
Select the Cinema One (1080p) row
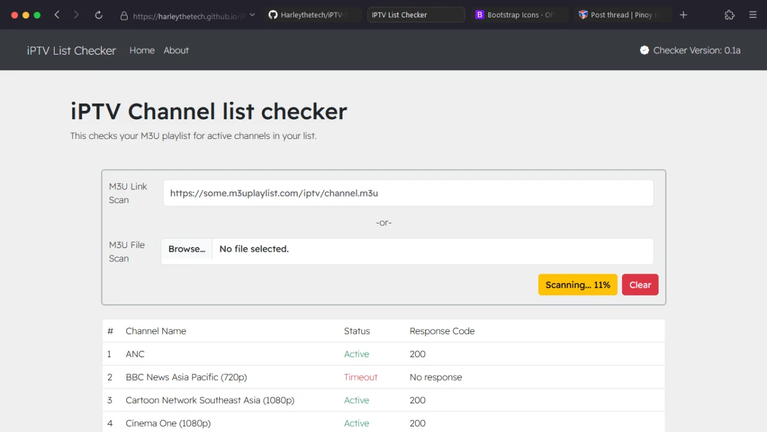click(x=383, y=423)
